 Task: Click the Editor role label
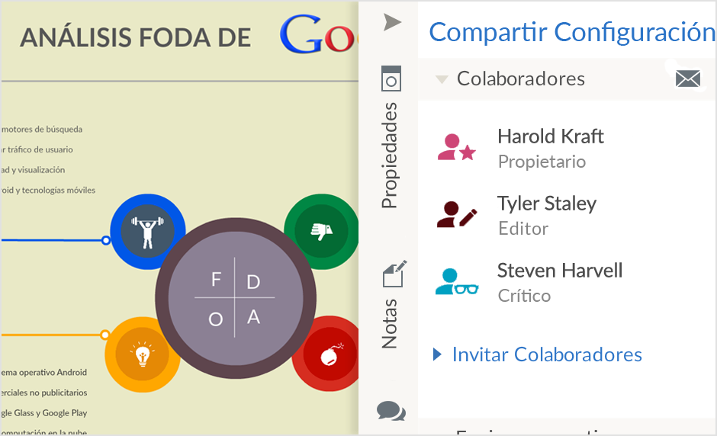(x=523, y=229)
